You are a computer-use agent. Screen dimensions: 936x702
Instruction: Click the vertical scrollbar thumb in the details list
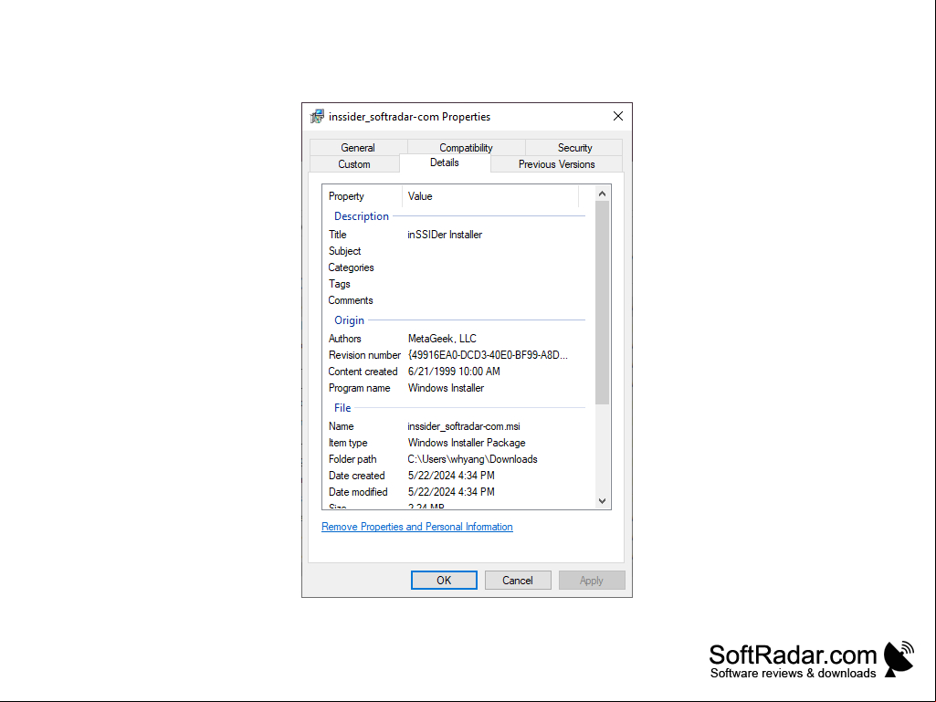point(603,303)
